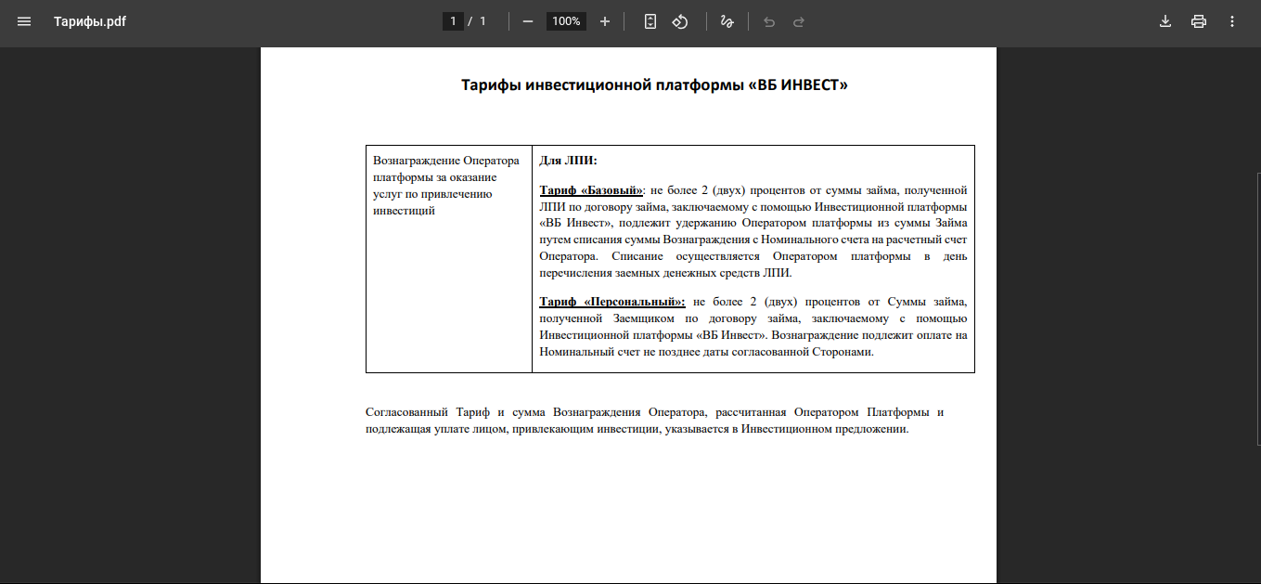
Task: Click the heading Тарифы инвестиционной платформы
Action: coord(655,84)
